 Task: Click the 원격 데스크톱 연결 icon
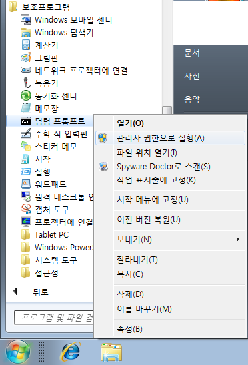(26, 196)
